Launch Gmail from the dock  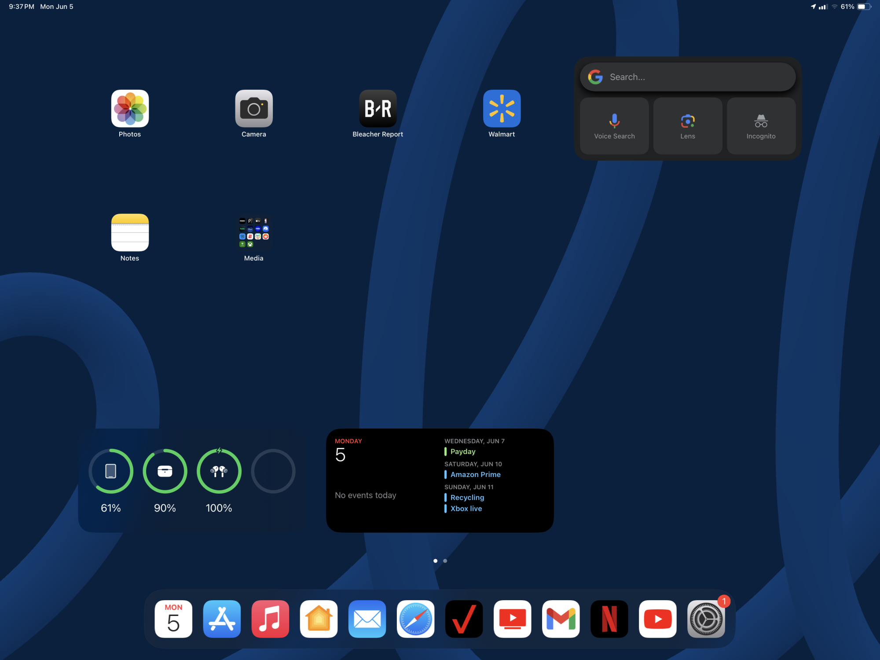pos(561,619)
